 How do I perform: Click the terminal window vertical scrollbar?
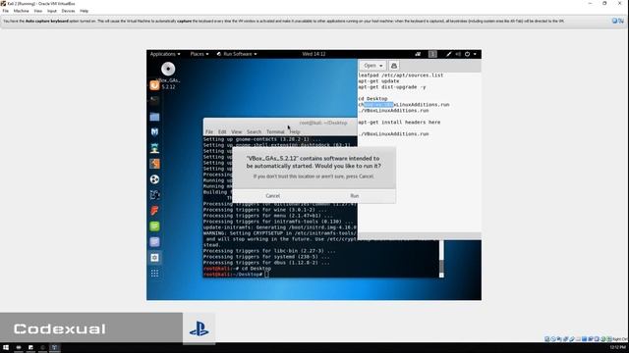pos(441,259)
